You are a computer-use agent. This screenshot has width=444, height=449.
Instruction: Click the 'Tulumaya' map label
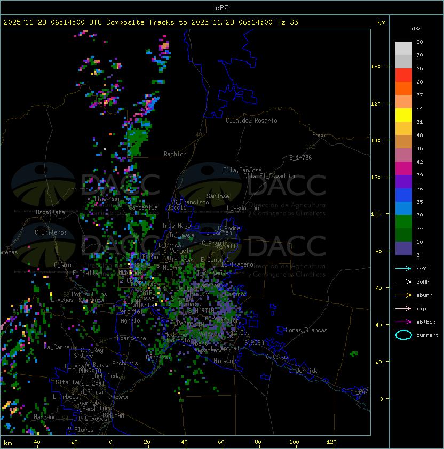182,235
